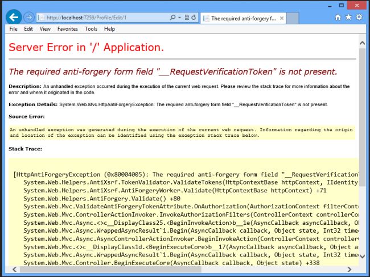The width and height of the screenshot is (370, 277).
Task: Click the browser Back arrow button
Action: click(x=14, y=17)
